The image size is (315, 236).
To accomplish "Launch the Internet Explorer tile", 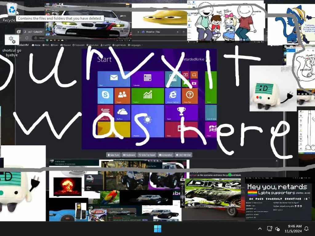I will [x=173, y=96].
